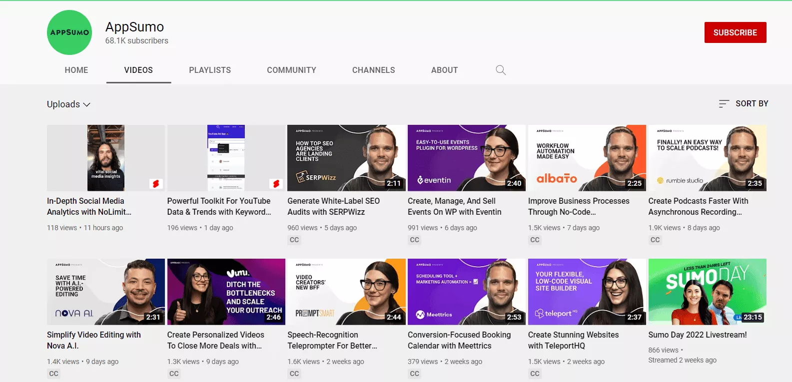Click the Sort By filter icon
Viewport: 792px width, 382px height.
coord(724,104)
